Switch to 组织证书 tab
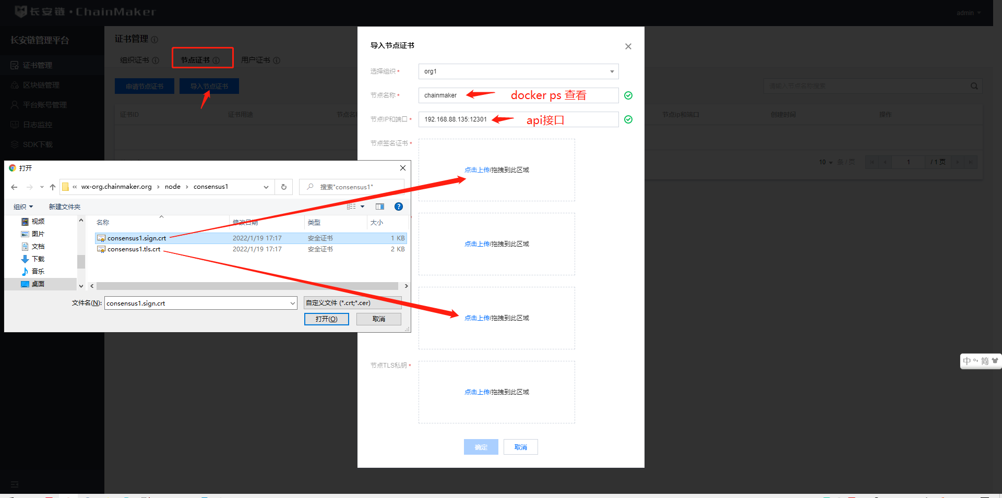Screen dimensions: 1002x498 [x=135, y=60]
